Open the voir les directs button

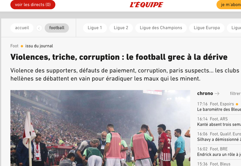pyautogui.click(x=33, y=5)
